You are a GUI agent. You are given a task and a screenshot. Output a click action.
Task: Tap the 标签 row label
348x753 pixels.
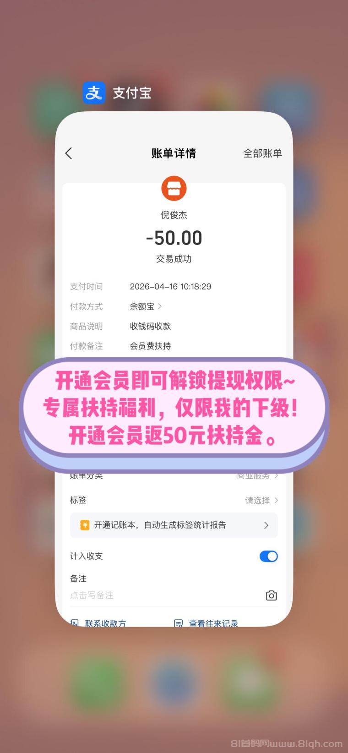78,500
